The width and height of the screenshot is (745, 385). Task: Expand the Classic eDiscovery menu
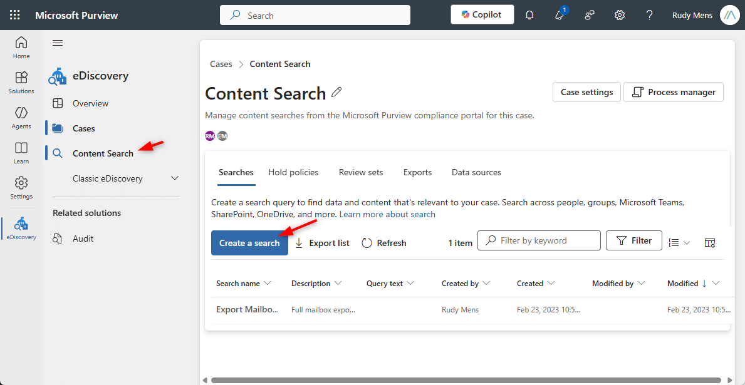click(175, 178)
